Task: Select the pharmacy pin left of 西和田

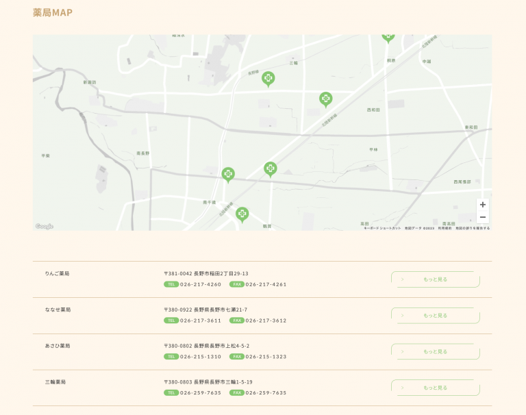Action: pyautogui.click(x=325, y=99)
